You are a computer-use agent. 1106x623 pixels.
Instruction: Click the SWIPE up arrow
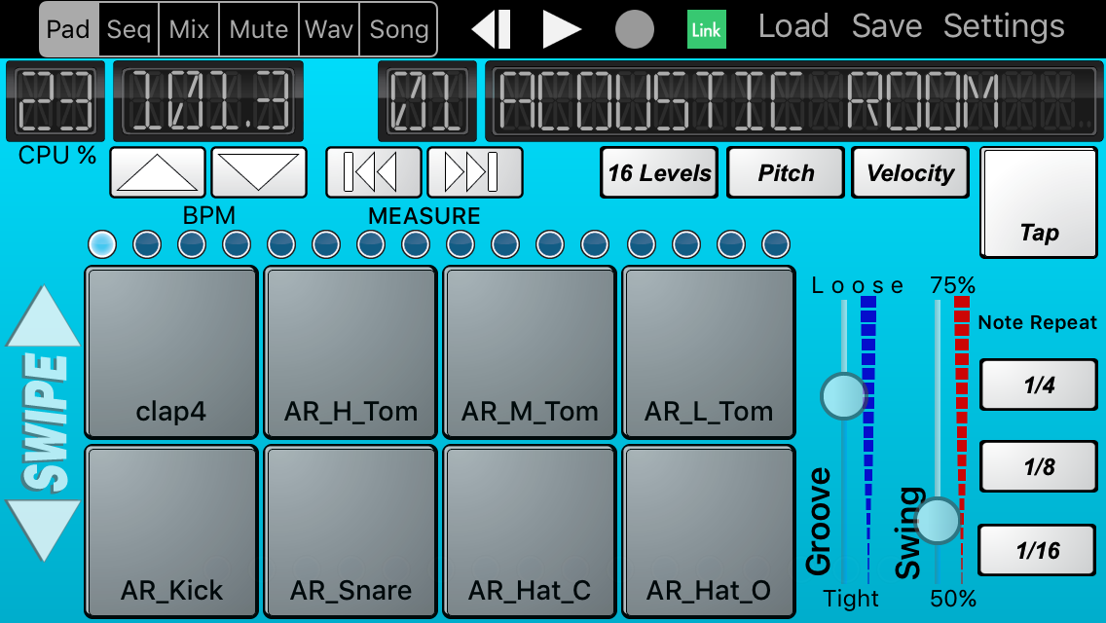43,317
